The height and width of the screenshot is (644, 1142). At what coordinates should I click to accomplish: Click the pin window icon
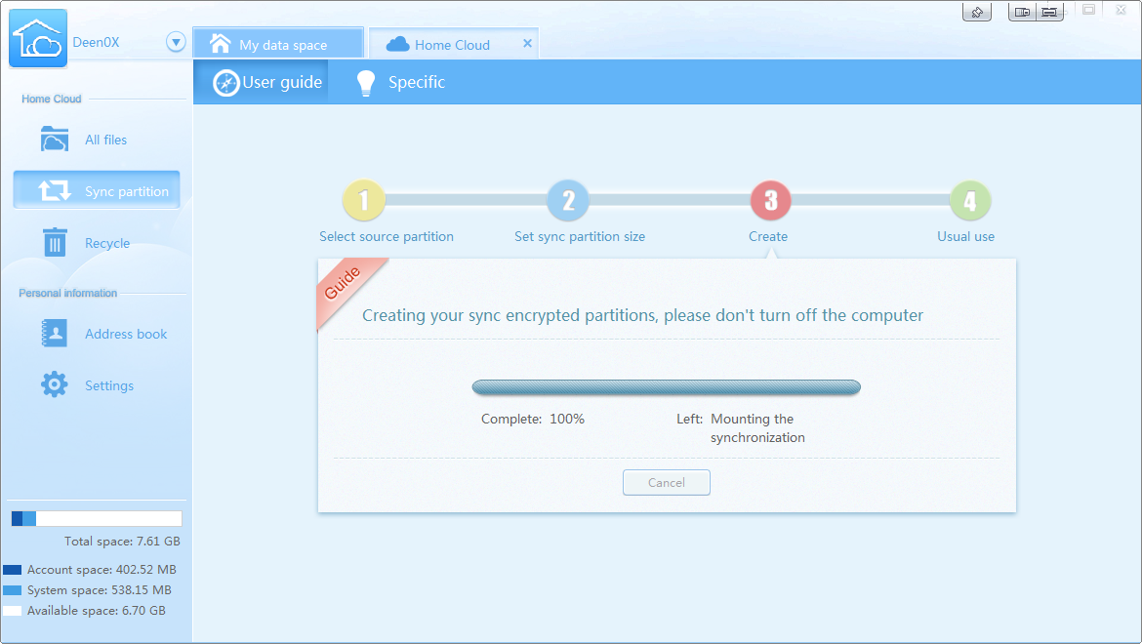tap(977, 12)
